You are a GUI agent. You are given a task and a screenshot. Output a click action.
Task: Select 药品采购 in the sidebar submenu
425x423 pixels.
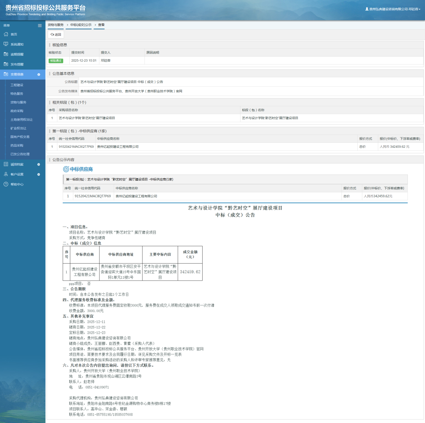click(x=17, y=146)
